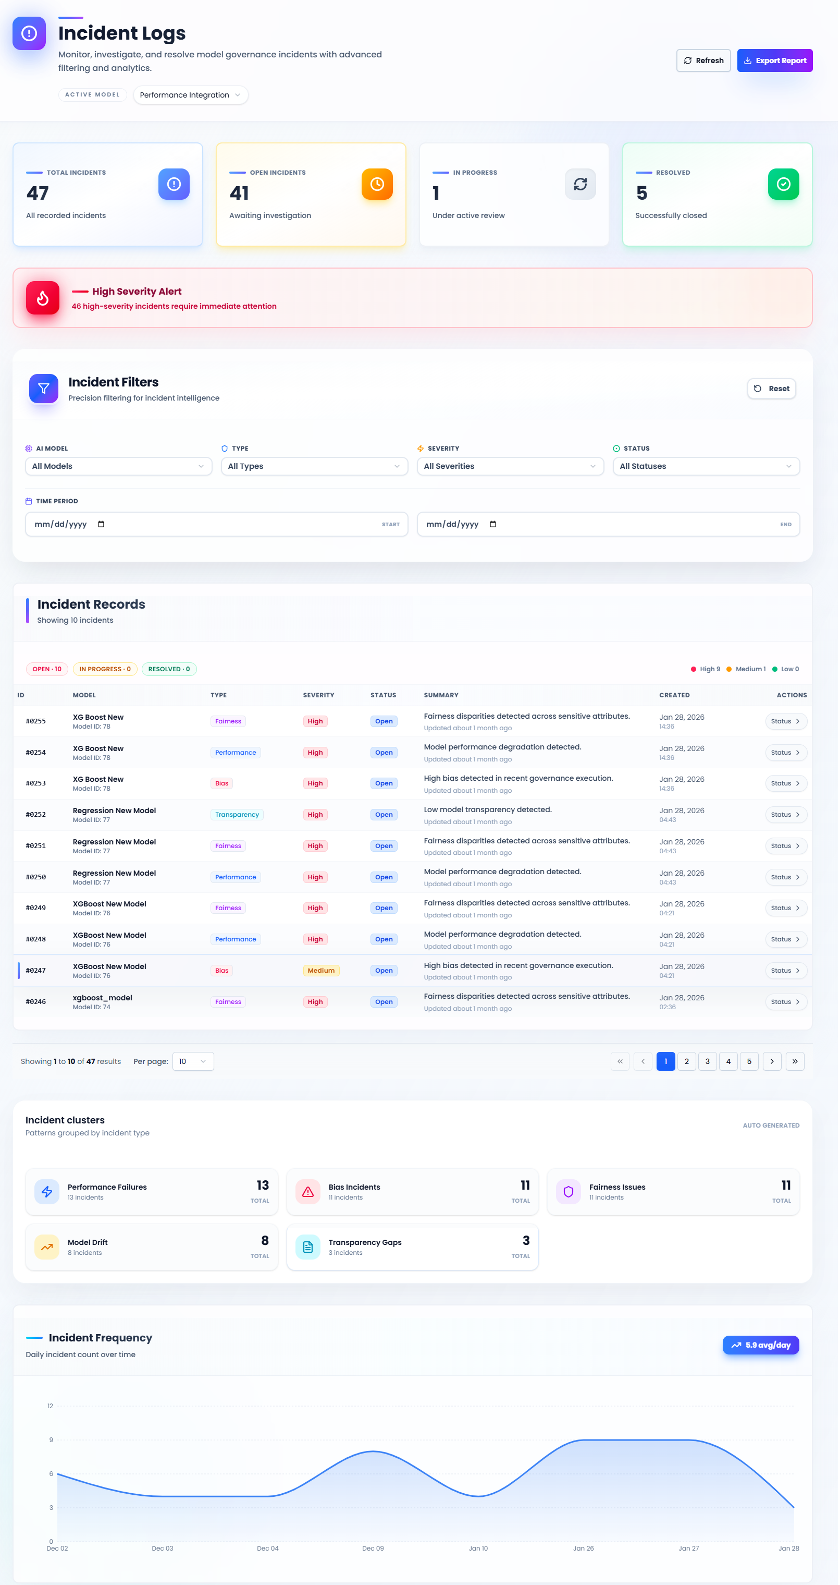Click the Refresh button
Image resolution: width=840 pixels, height=1585 pixels.
point(704,61)
